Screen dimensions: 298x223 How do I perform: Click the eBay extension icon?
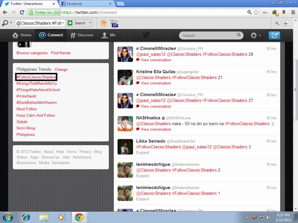coord(265,12)
